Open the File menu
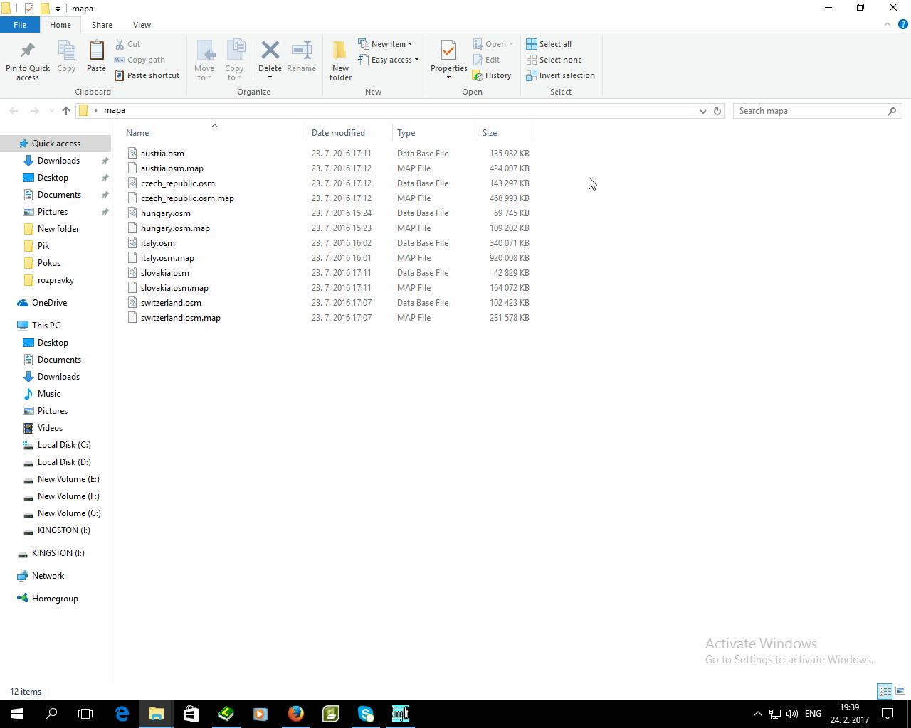The image size is (911, 728). coord(20,25)
